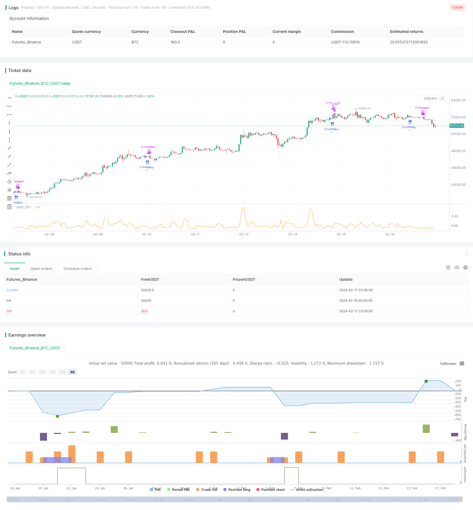The width and height of the screenshot is (473, 510).
Task: Click the Earnings overview section heading
Action: pos(27,335)
